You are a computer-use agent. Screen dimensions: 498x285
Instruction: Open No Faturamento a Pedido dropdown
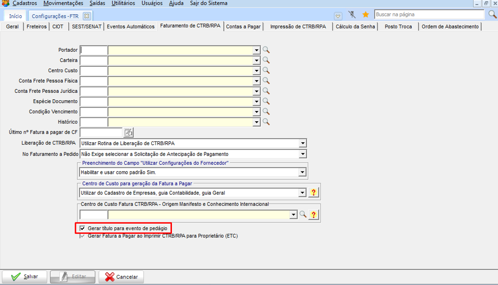coord(303,154)
